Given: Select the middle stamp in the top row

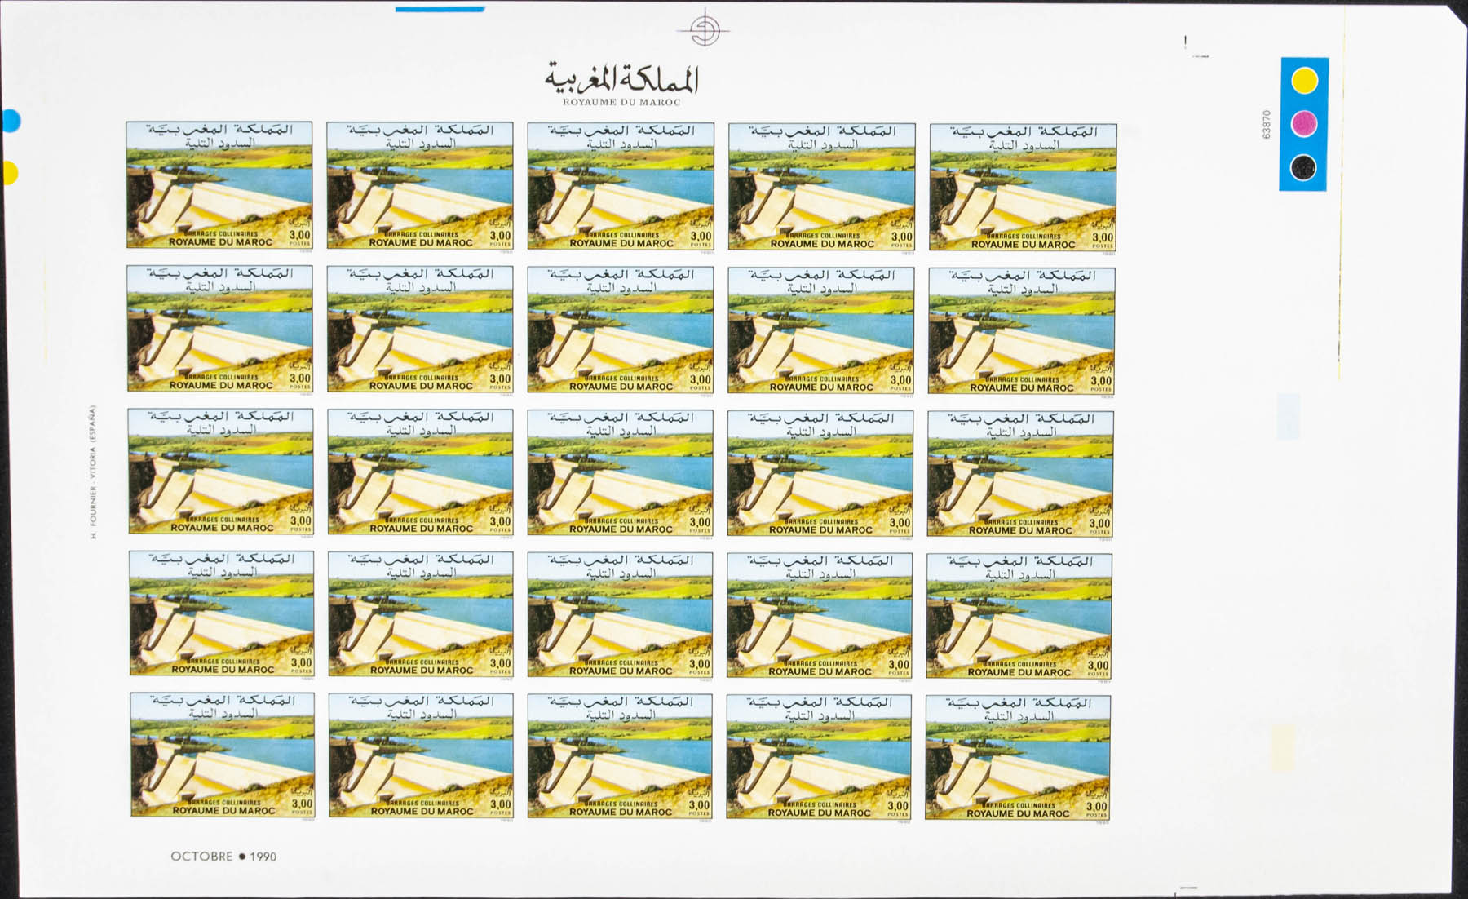Looking at the screenshot, I should [x=621, y=186].
